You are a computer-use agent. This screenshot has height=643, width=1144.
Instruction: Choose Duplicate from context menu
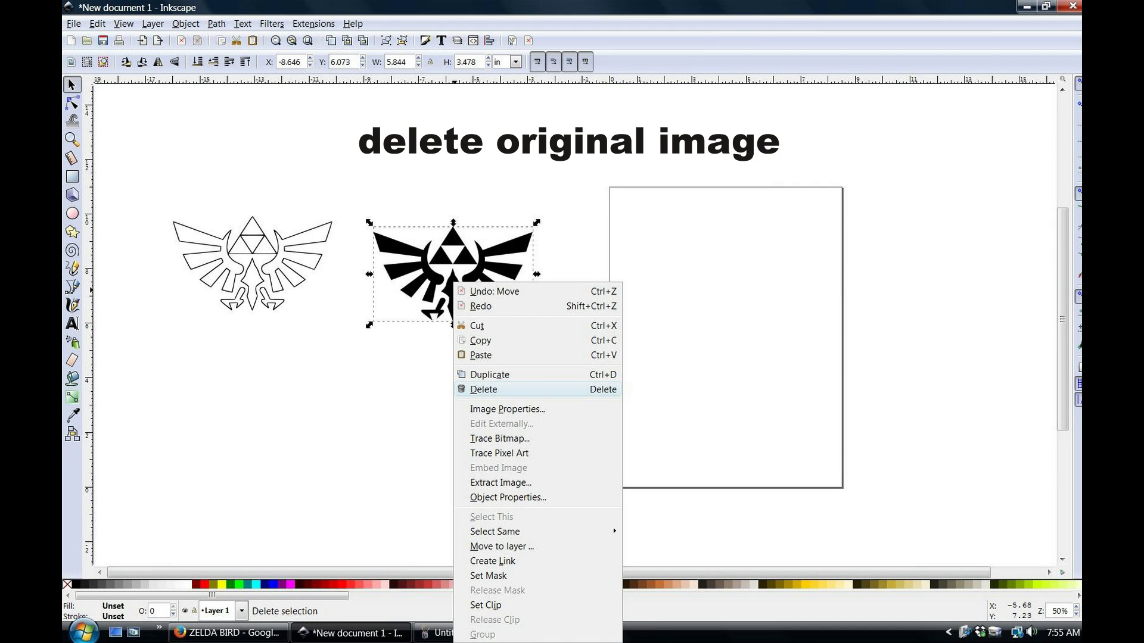click(x=537, y=374)
